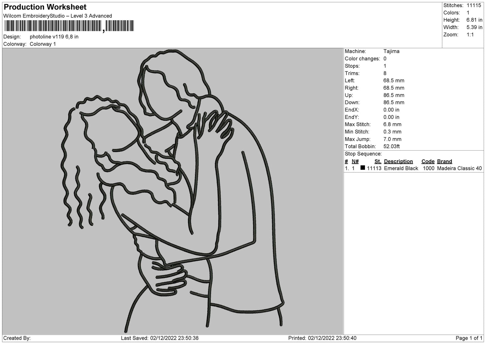The image size is (486, 344).
Task: Click the Brand column header
Action: pyautogui.click(x=445, y=161)
